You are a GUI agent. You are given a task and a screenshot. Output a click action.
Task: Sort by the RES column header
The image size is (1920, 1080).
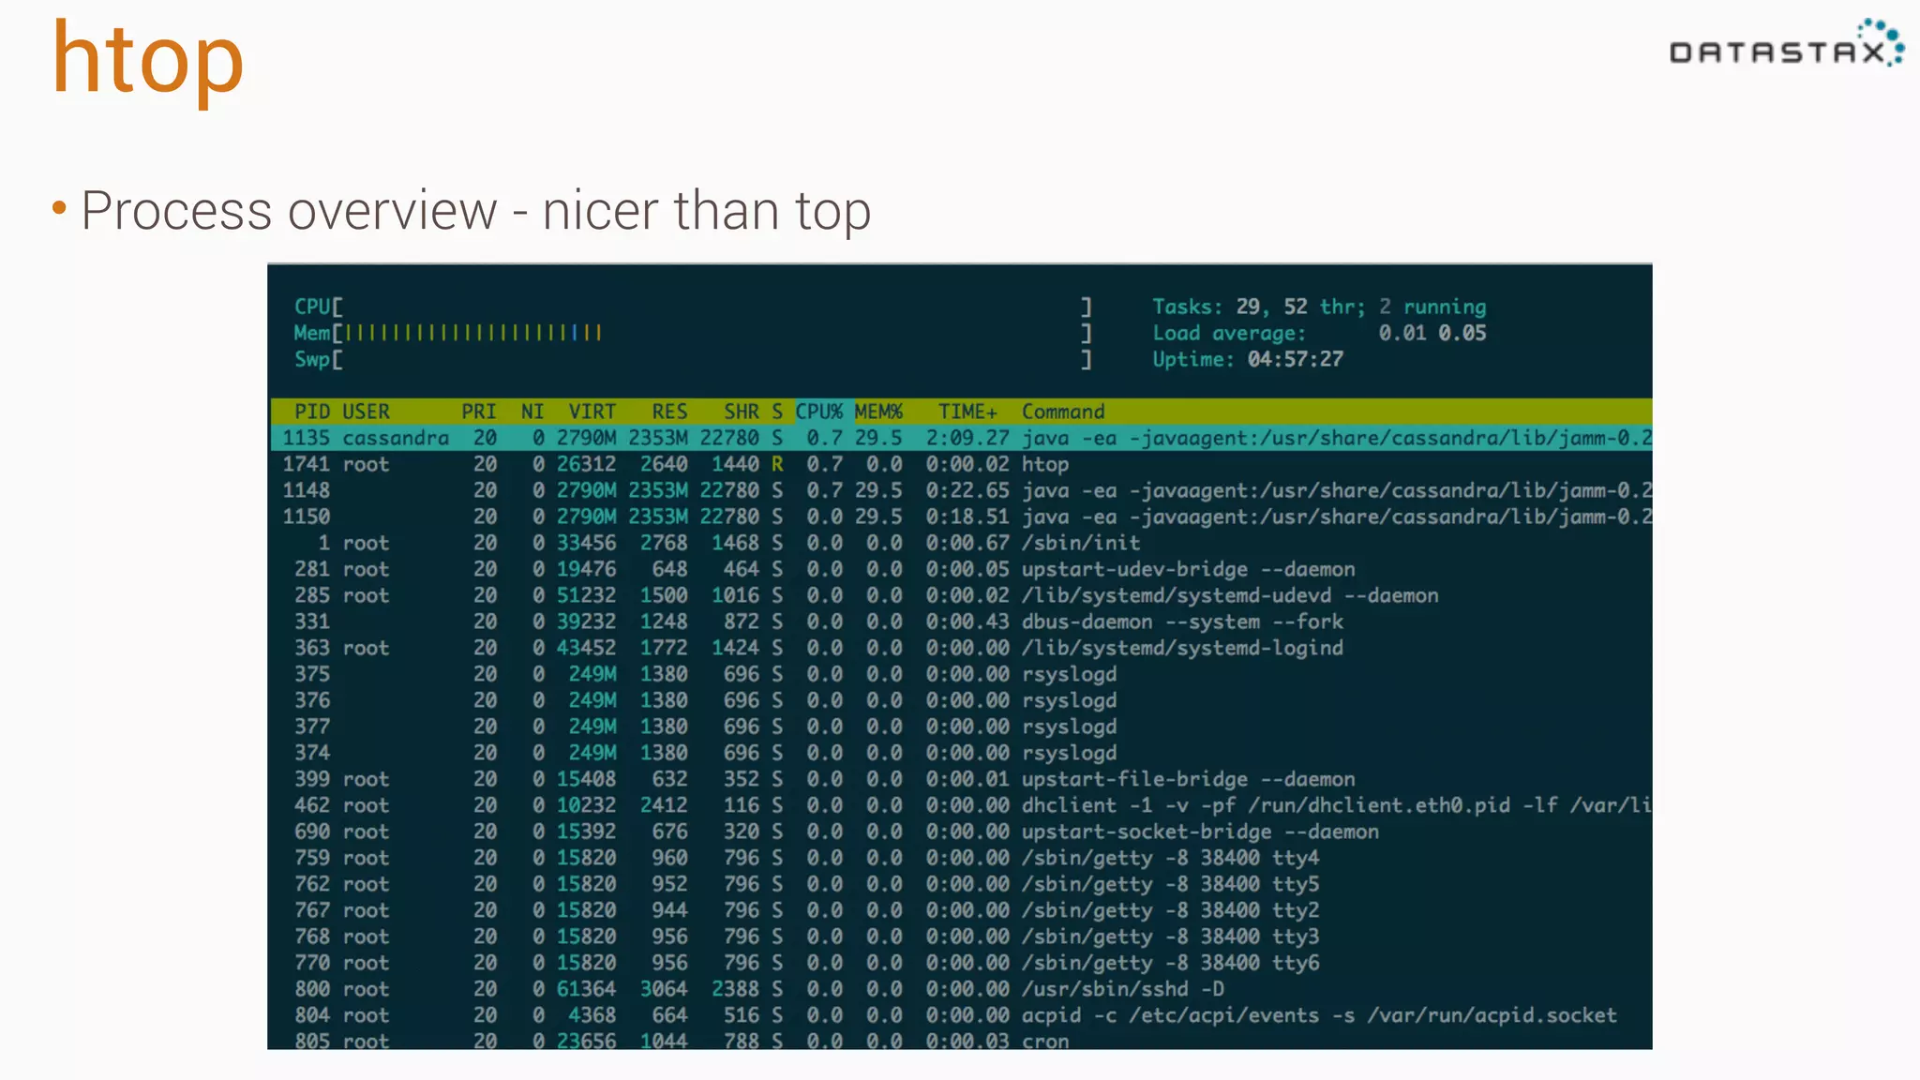click(669, 412)
